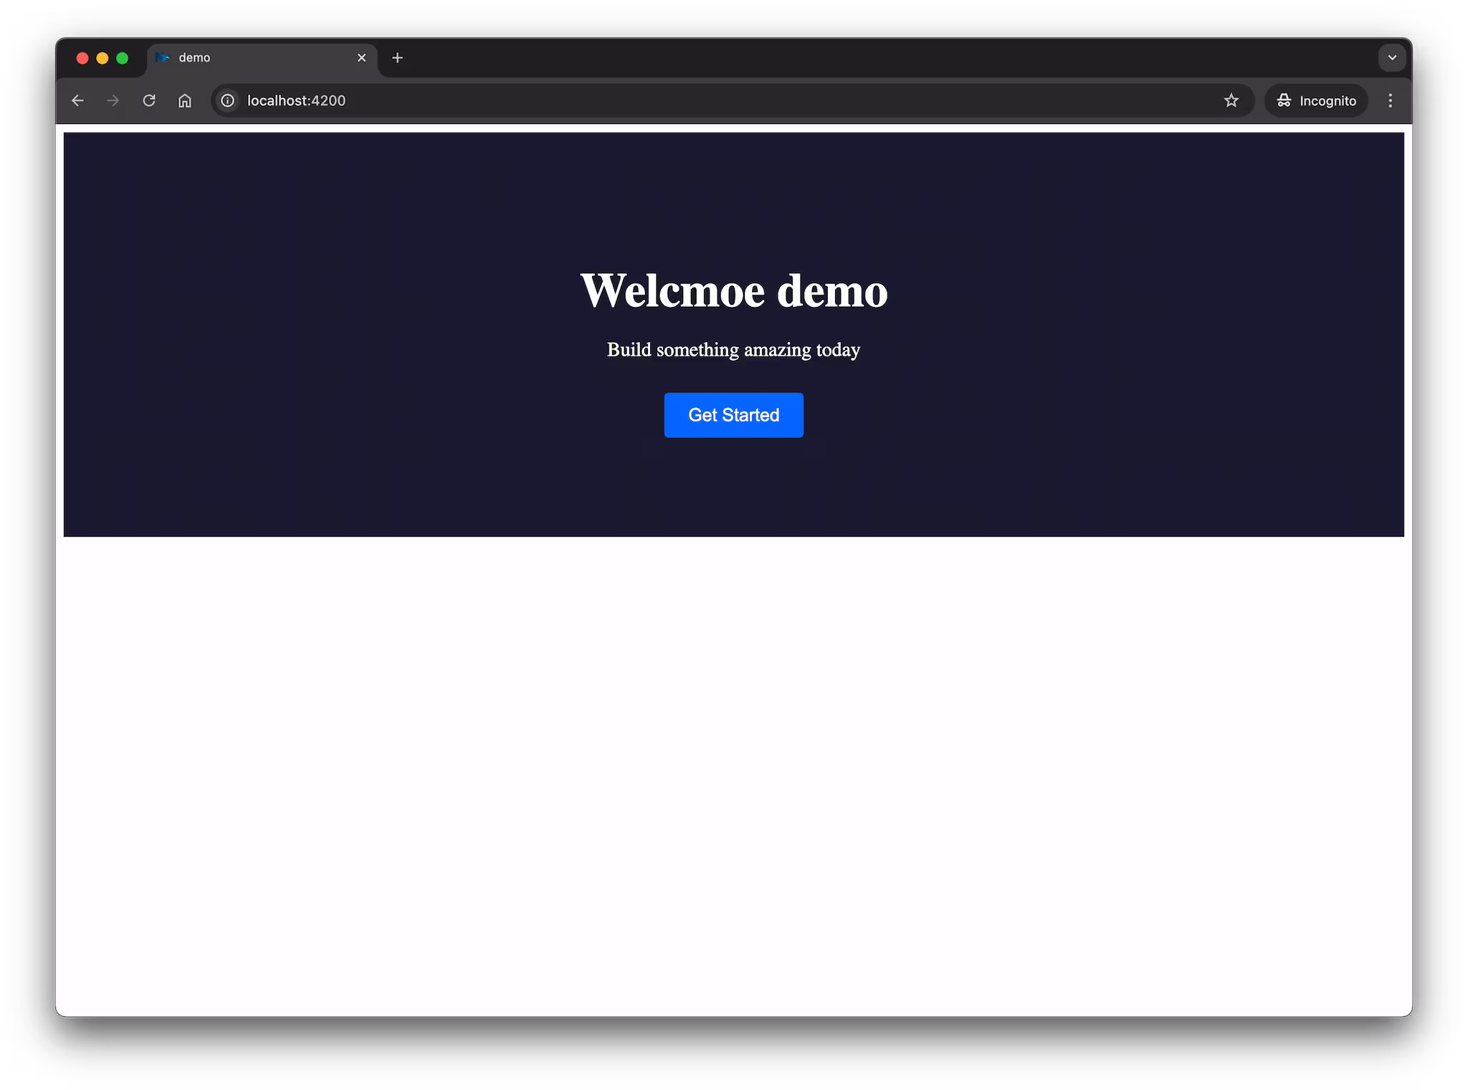This screenshot has width=1468, height=1090.
Task: Click the Incognito indicator button
Action: 1316,100
